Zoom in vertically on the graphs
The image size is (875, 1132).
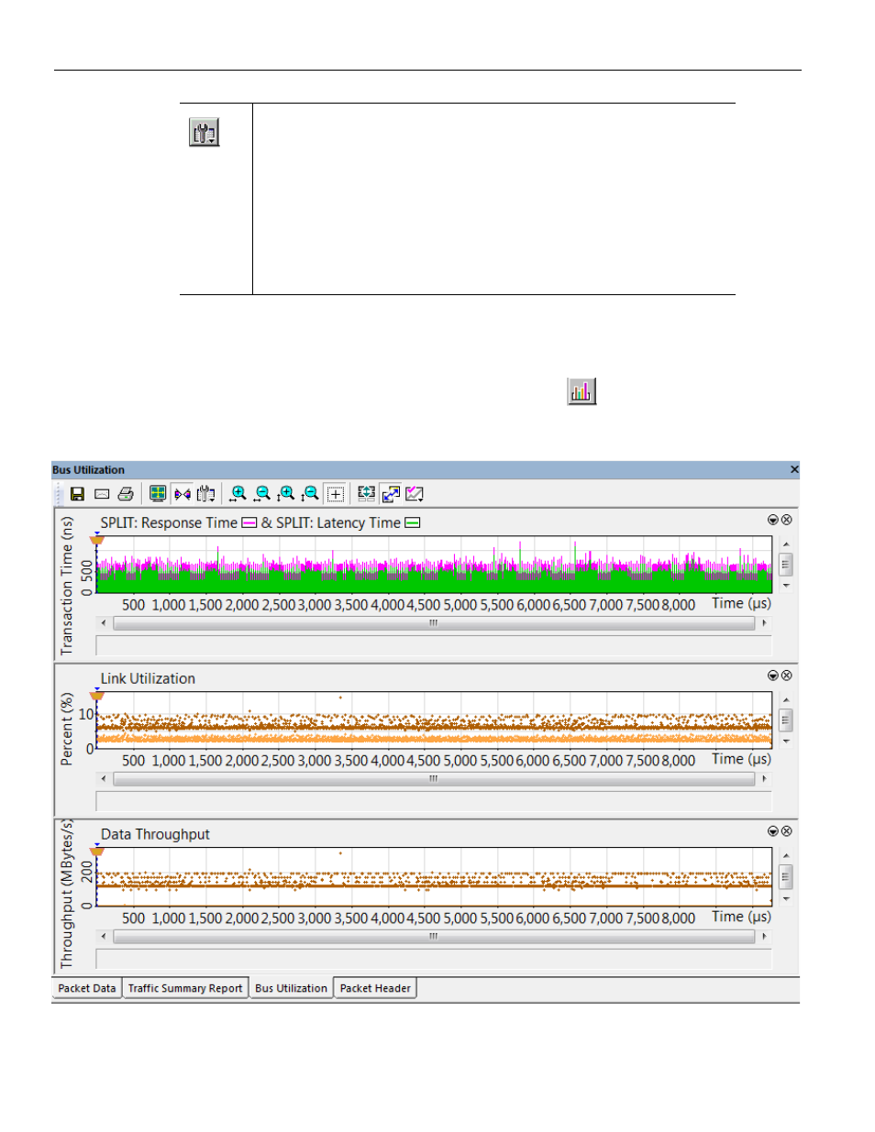click(287, 494)
